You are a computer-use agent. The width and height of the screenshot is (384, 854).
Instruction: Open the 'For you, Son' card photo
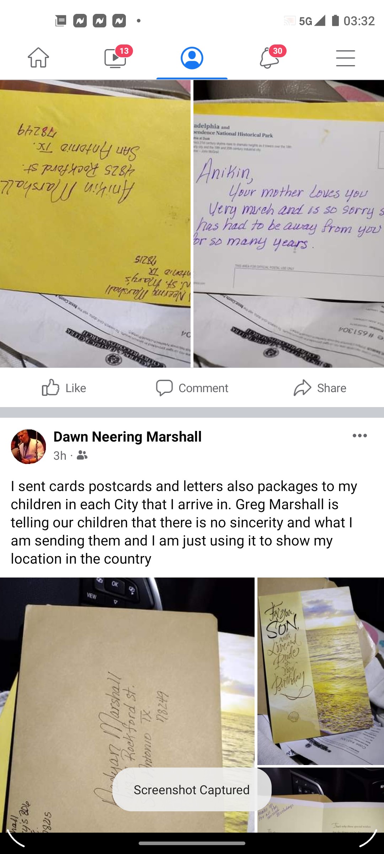click(321, 671)
